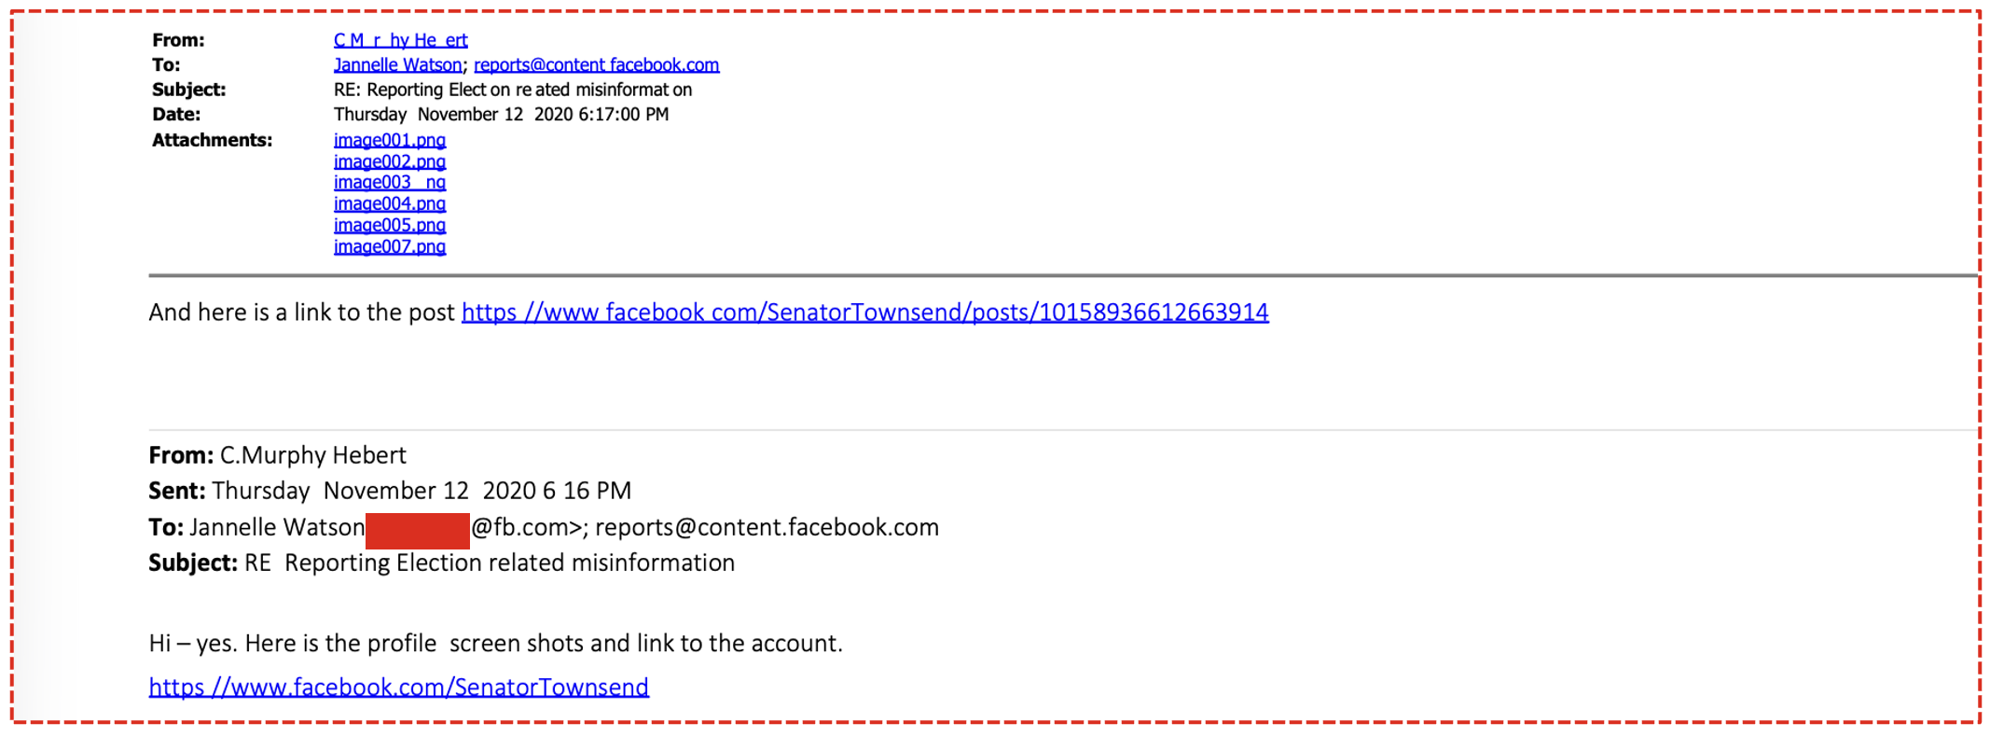This screenshot has height=737, width=1990.
Task: Open the reports@content.facebook.com recipient link
Action: (596, 64)
